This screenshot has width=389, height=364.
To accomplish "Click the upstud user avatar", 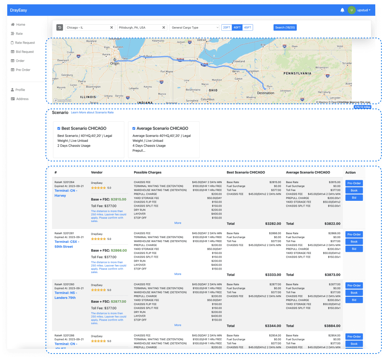I will point(351,10).
